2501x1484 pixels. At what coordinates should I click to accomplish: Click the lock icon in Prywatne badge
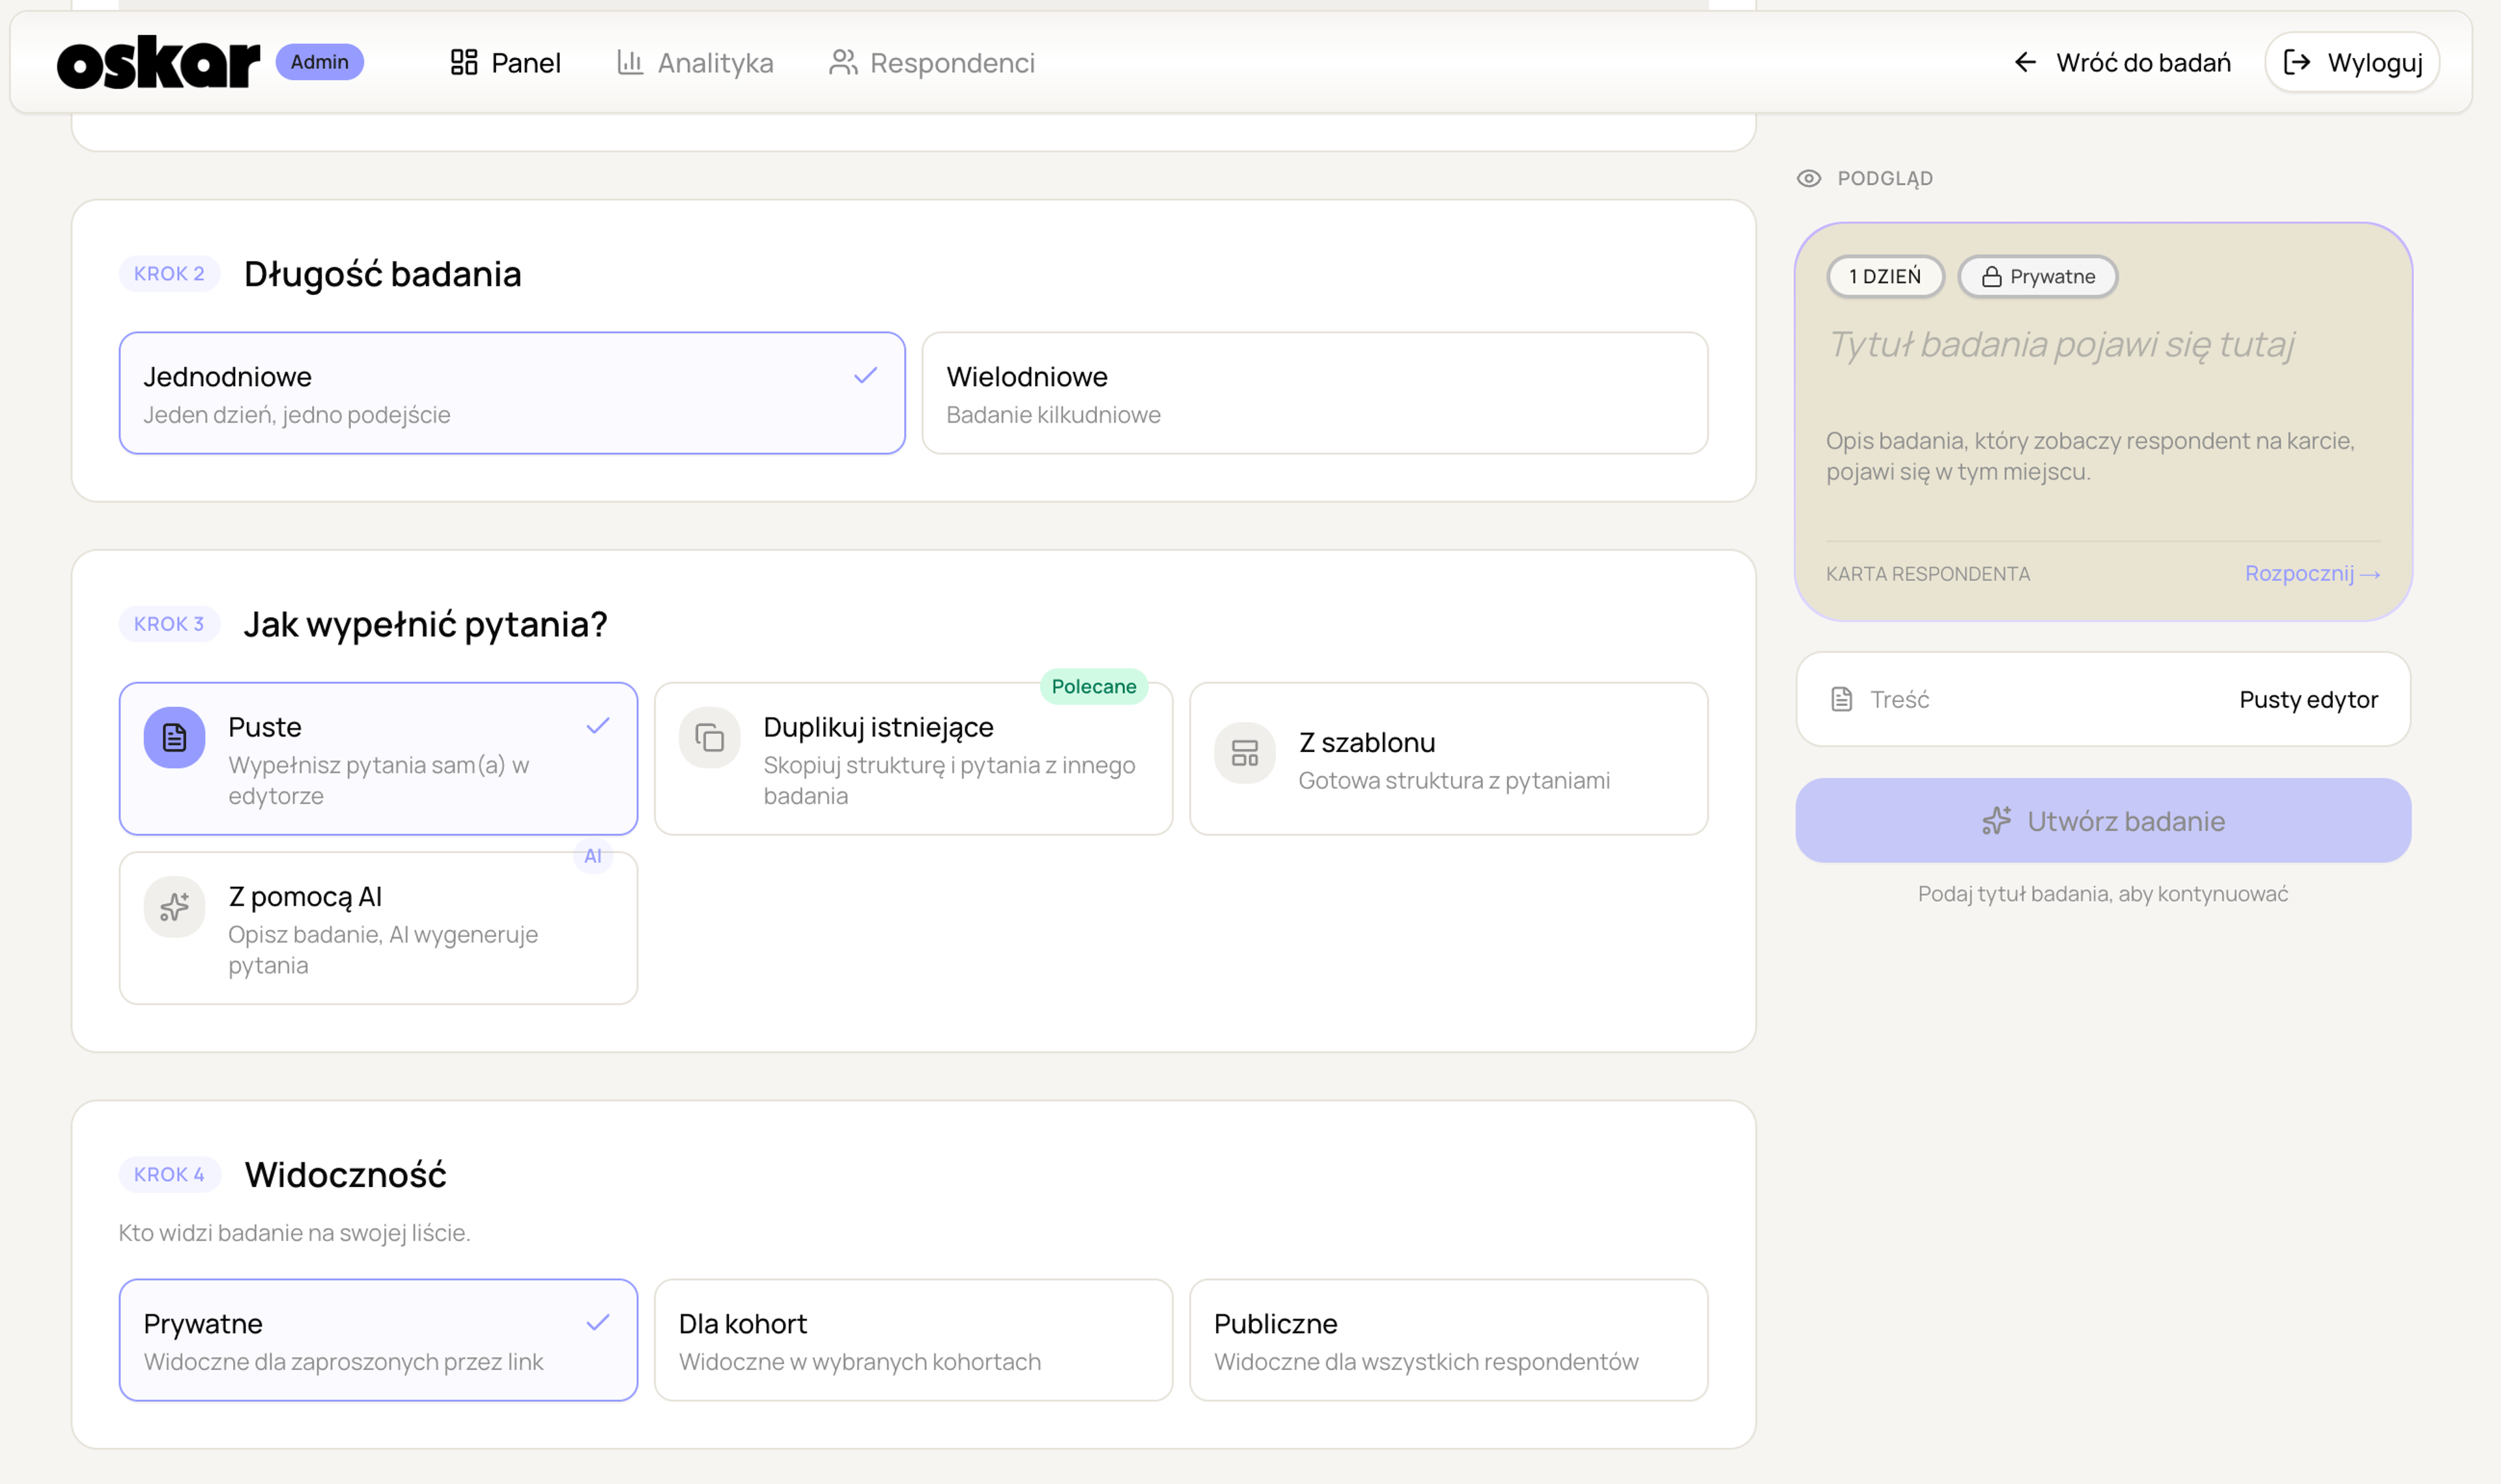click(x=1991, y=277)
